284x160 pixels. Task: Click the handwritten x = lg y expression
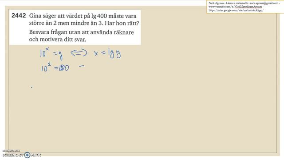(107, 53)
